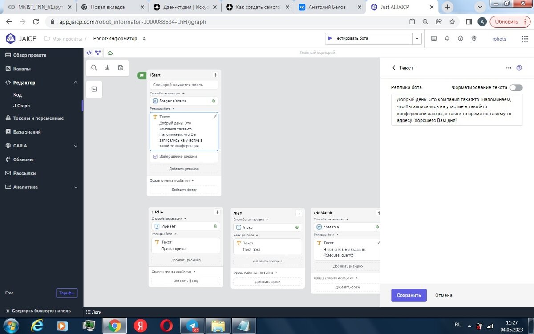Open project switcher arrows beside Робот-Информатор
Screen dimensions: 534x334
tap(144, 39)
